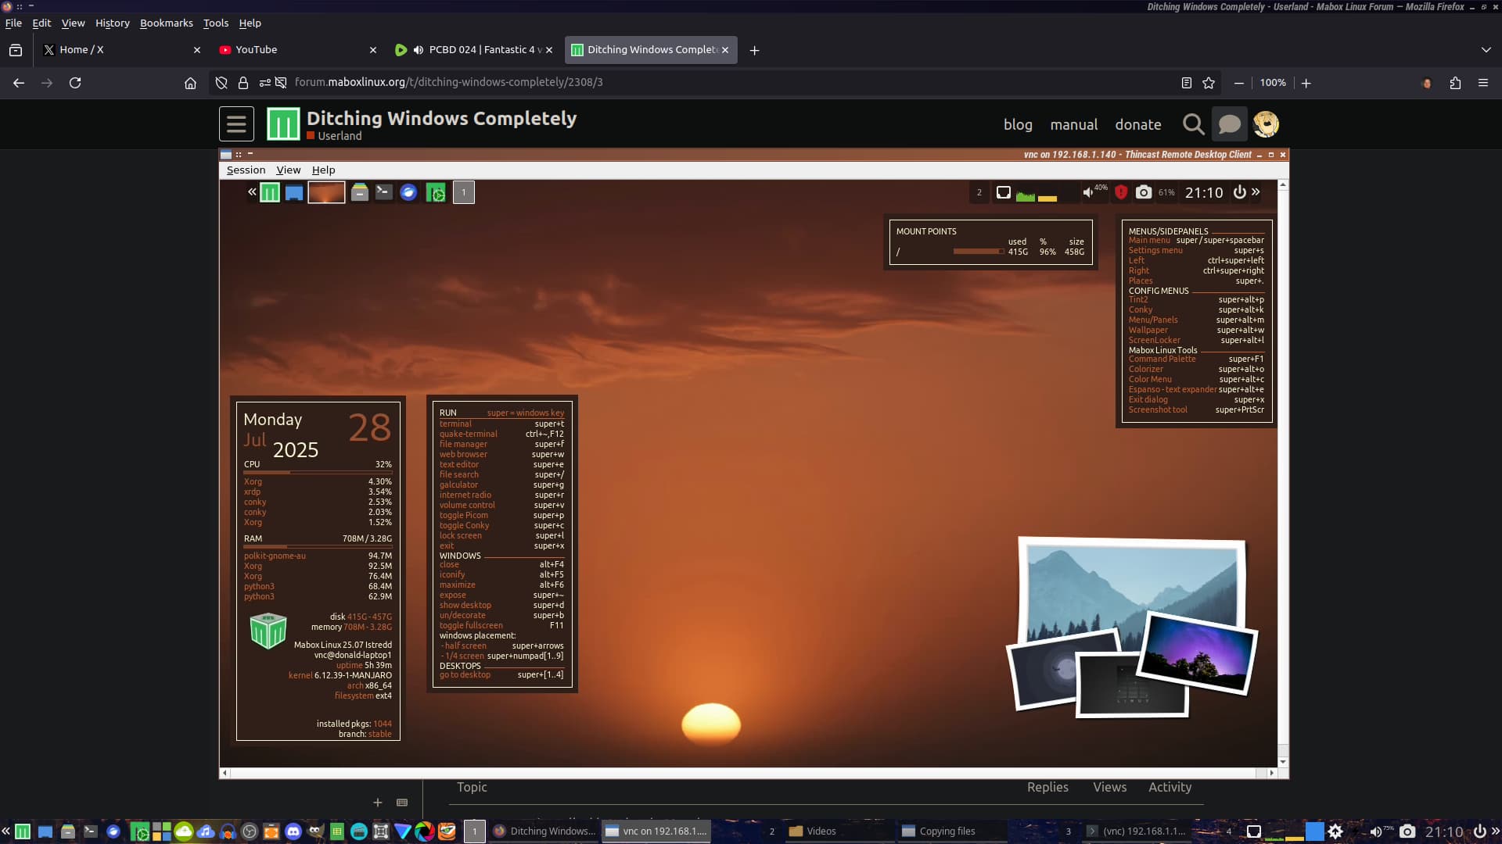This screenshot has height=844, width=1502.
Task: Expand the list all tabs chevron
Action: click(1486, 50)
